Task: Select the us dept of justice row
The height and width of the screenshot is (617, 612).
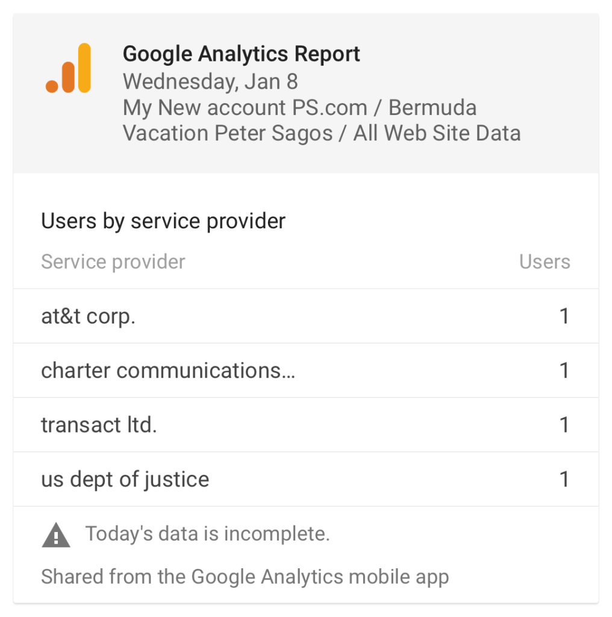Action: click(x=306, y=479)
